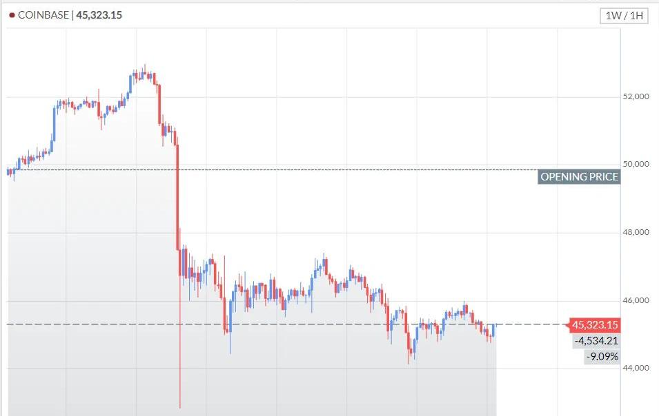Click the -9.09% percent change label
Screen dimensions: 659x416
click(602, 356)
